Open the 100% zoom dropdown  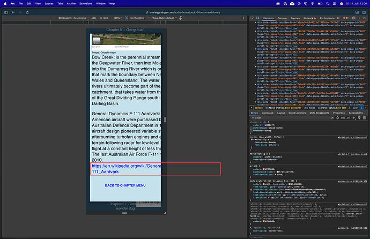point(118,18)
